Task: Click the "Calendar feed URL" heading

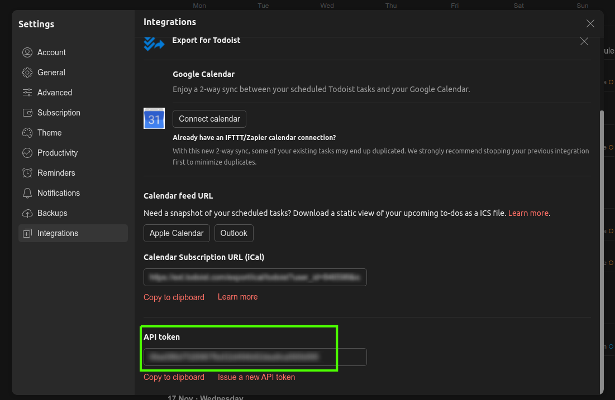Action: tap(178, 196)
